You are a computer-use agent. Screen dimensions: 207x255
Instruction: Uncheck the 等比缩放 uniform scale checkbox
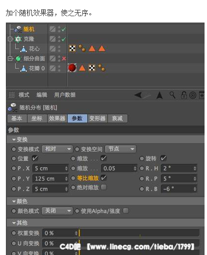pos(103,178)
